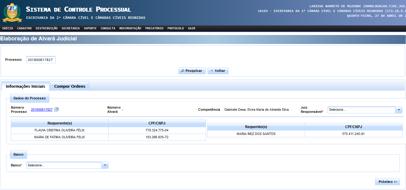Open the Precatório menu
This screenshot has width=406, height=190.
(154, 28)
